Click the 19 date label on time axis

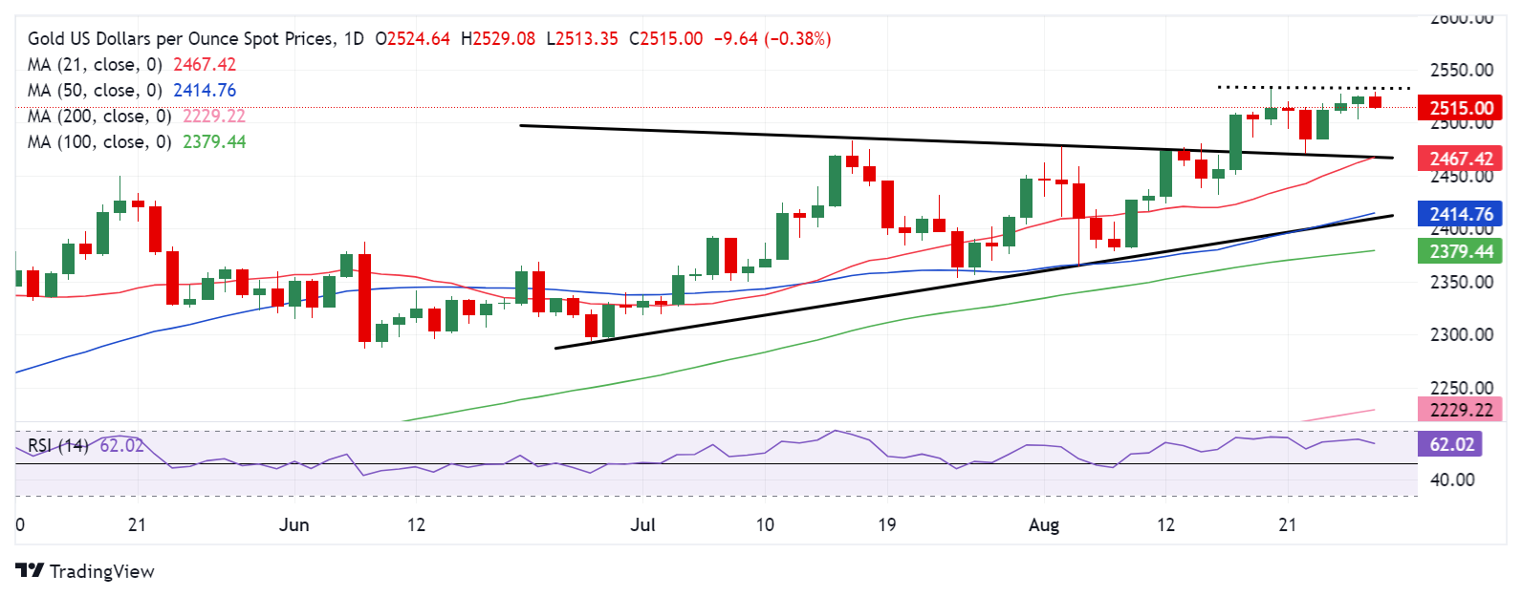[x=887, y=525]
